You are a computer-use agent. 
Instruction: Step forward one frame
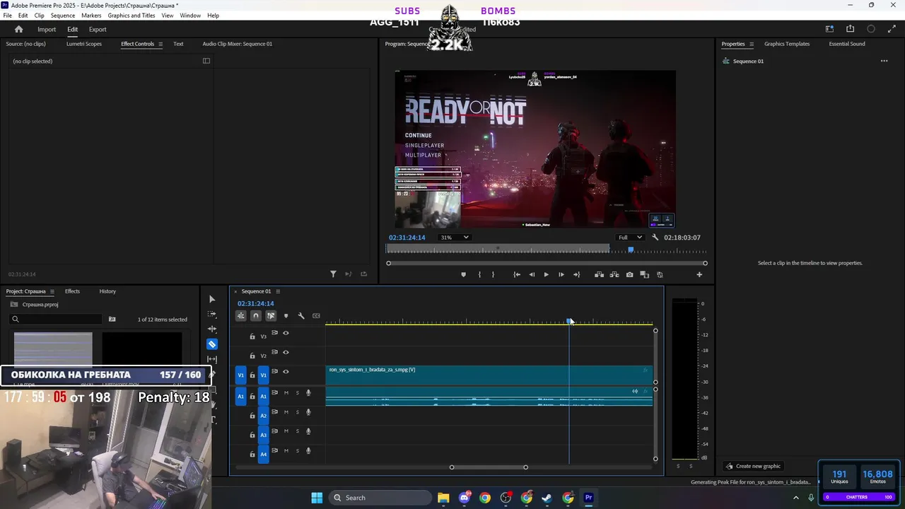pos(561,274)
